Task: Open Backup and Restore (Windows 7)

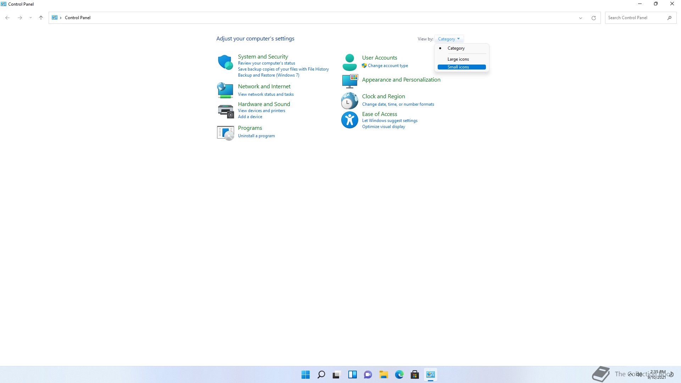Action: tap(268, 75)
